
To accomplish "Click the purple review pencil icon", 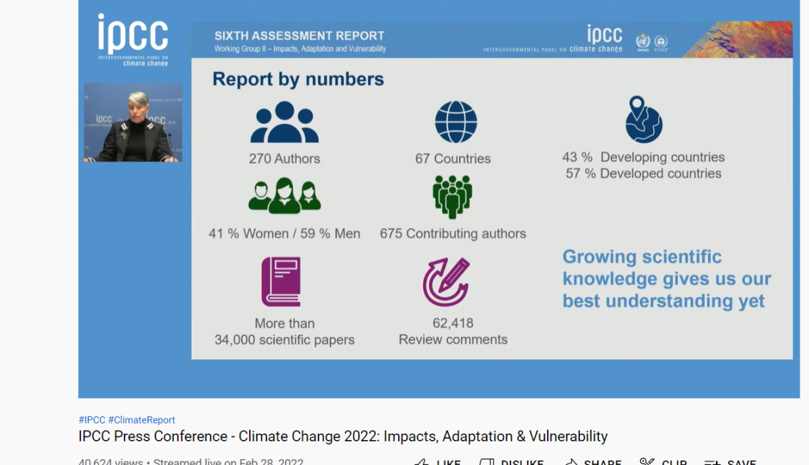I will pos(446,281).
